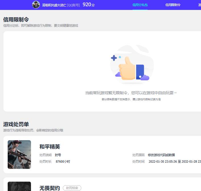Open the 无畏契约 game cover thumbnail
This screenshot has width=201, height=191.
click(19, 186)
